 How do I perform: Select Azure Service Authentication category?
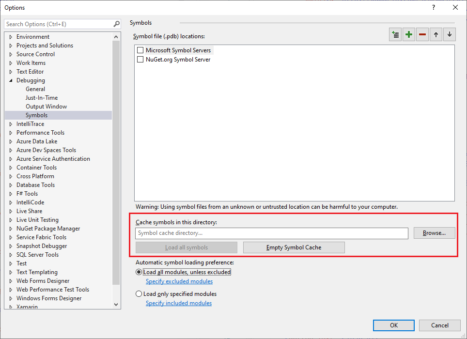[x=53, y=159]
